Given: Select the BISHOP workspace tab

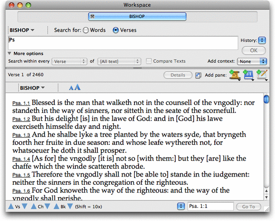Looking at the screenshot, I should point(137,17).
